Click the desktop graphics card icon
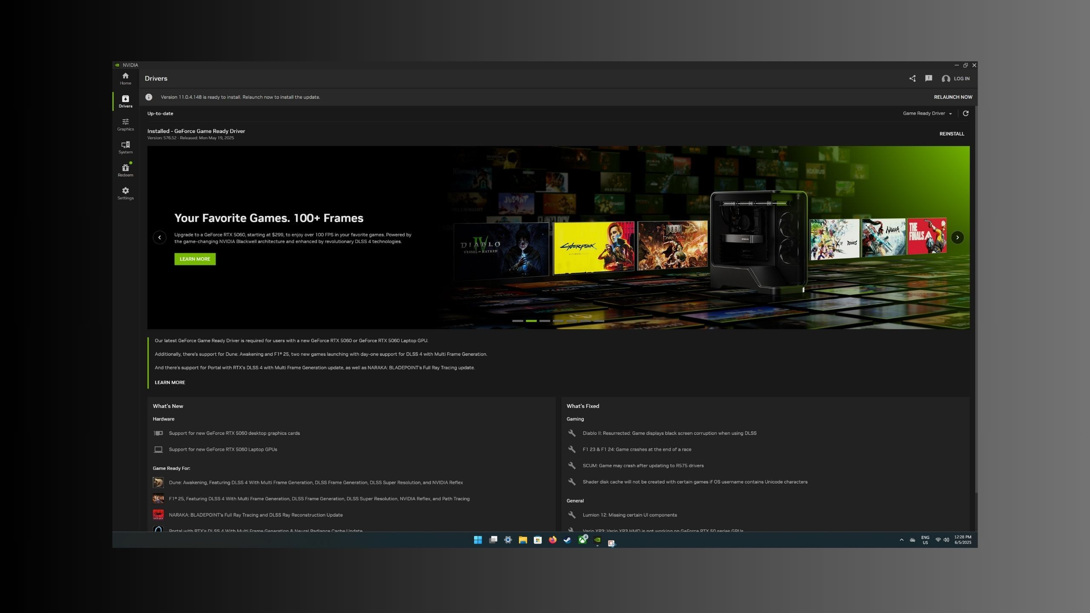1090x613 pixels. tap(158, 433)
